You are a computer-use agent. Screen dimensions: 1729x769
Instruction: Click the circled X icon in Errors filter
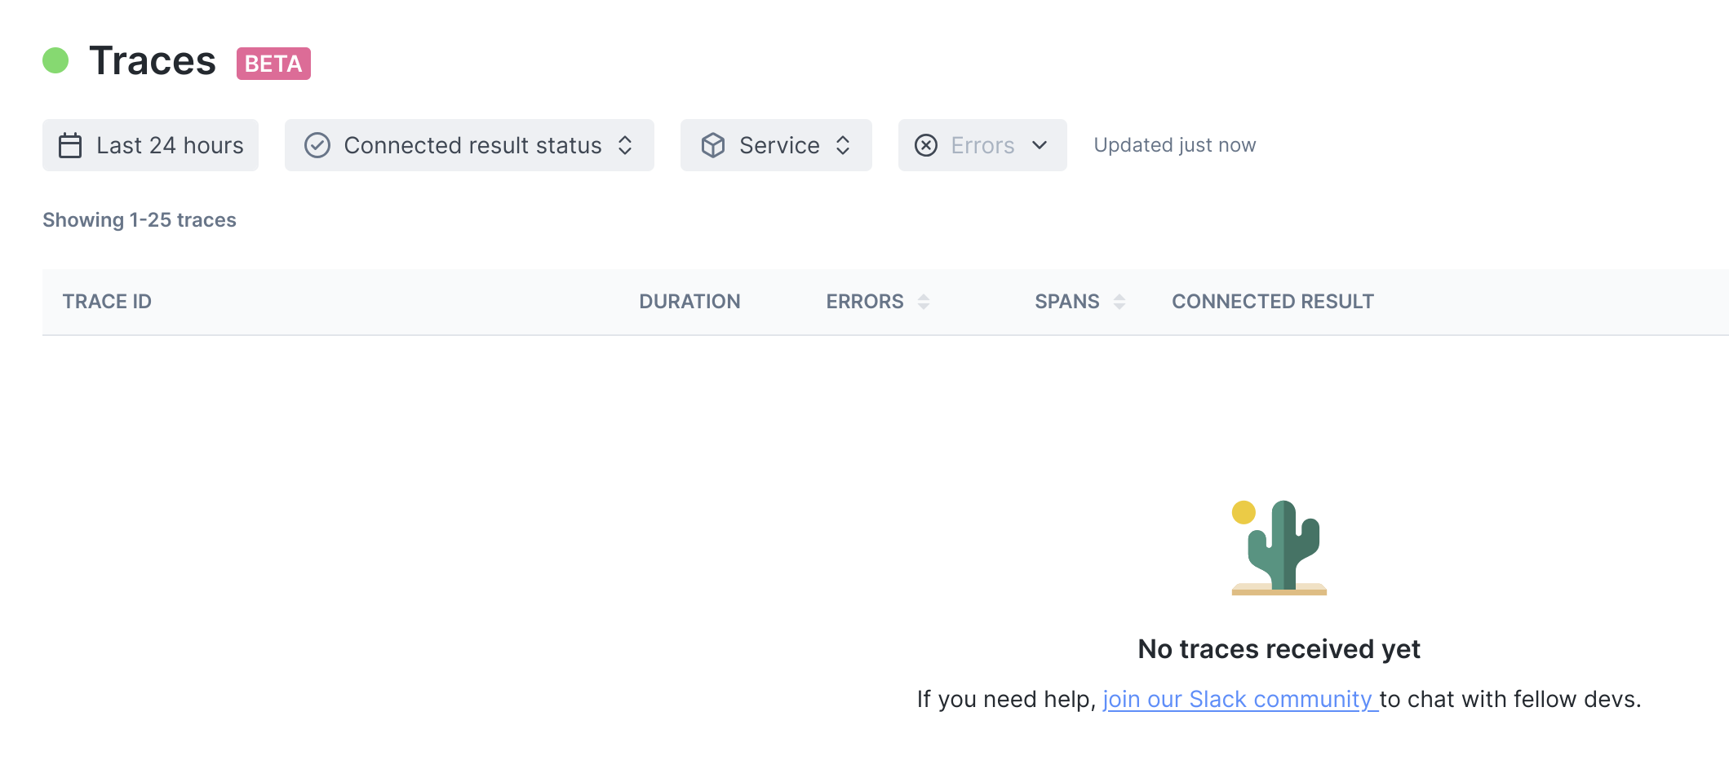[926, 145]
